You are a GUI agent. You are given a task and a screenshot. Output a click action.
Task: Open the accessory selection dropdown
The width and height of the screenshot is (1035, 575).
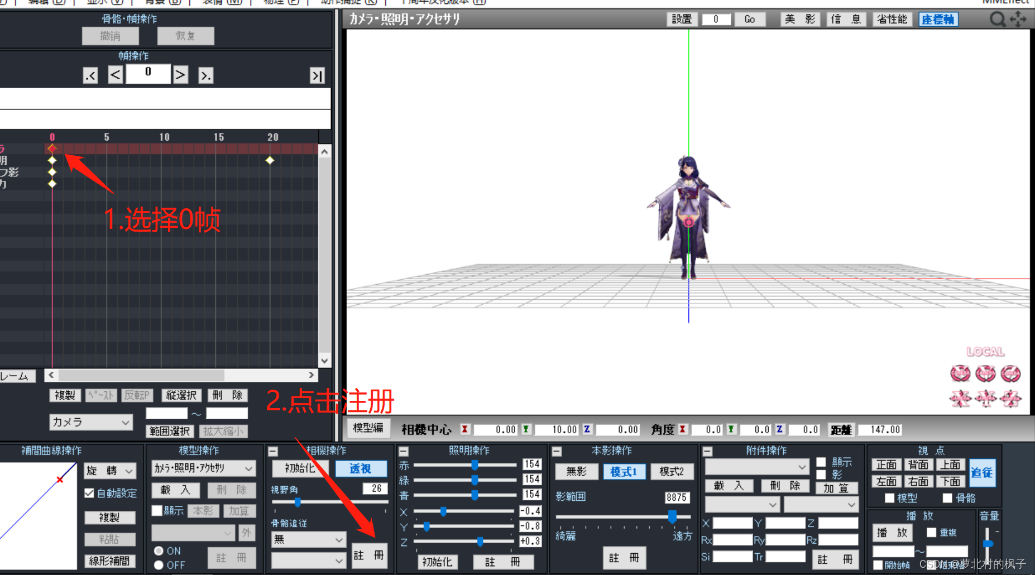[x=757, y=467]
